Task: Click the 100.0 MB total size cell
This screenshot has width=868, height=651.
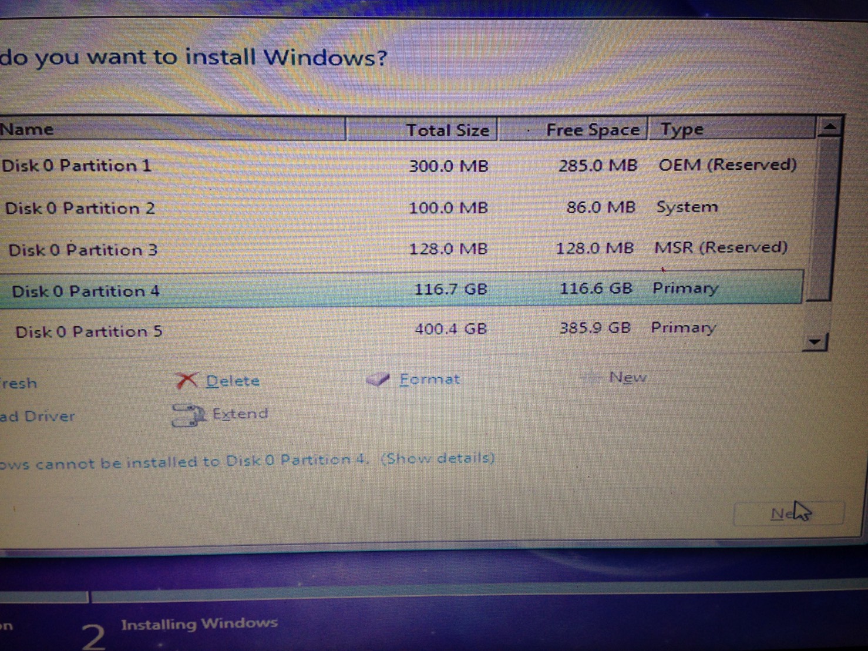Action: pos(448,207)
